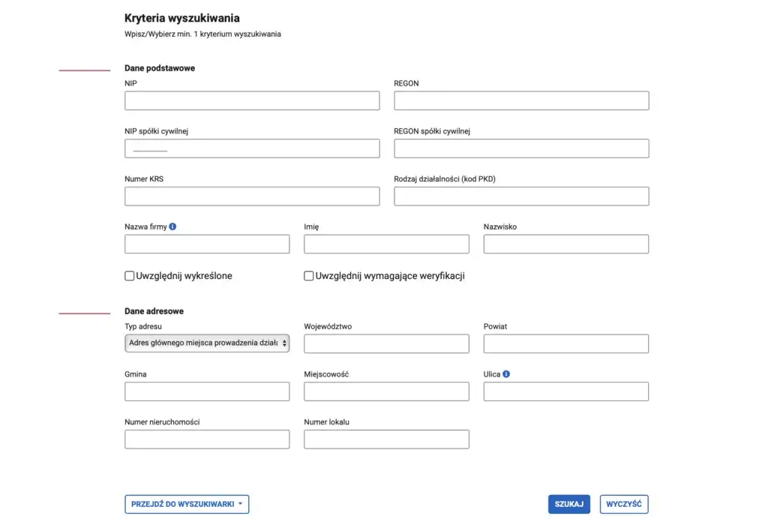Click Rodzaj działalności (kod PKD) field
This screenshot has height=525, width=768.
(521, 196)
